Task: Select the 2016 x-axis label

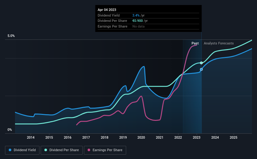Action: (68, 137)
